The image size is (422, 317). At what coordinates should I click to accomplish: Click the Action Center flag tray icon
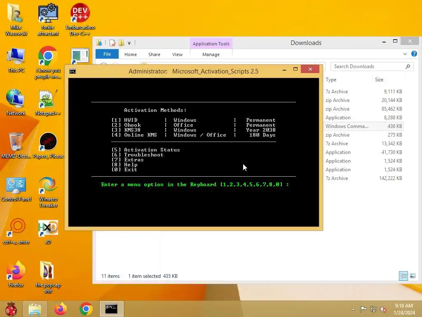click(x=363, y=309)
